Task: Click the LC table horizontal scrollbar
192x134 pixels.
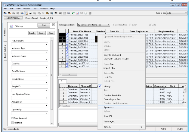Action: 66,106
